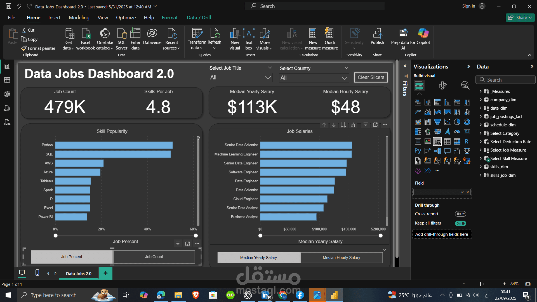Switch slicer to Job Count view
This screenshot has height=302, width=537.
[x=154, y=256]
